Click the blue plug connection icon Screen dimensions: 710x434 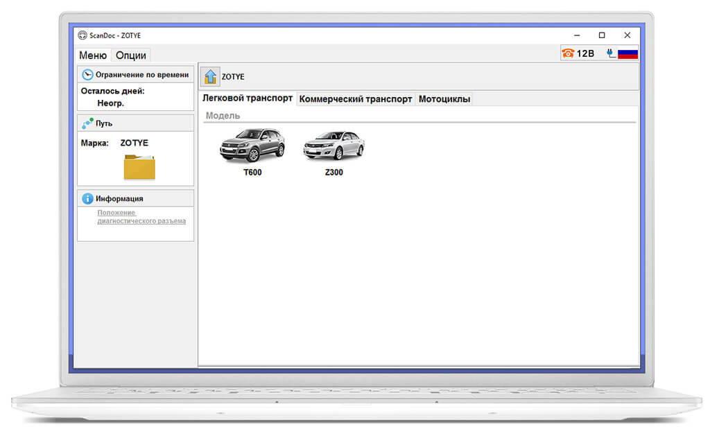611,53
